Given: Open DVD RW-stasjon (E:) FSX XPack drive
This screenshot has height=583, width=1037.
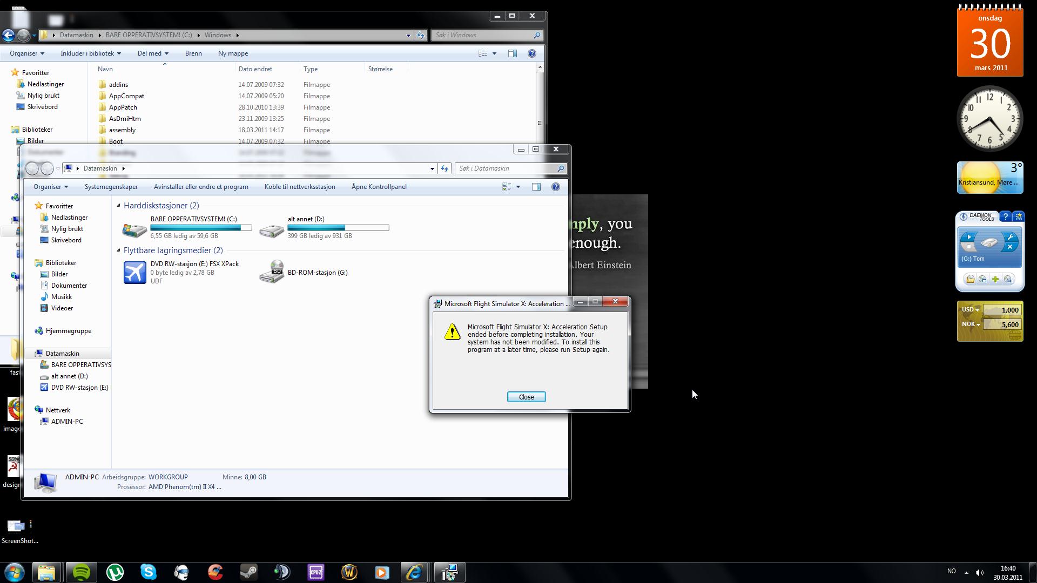Looking at the screenshot, I should [181, 273].
